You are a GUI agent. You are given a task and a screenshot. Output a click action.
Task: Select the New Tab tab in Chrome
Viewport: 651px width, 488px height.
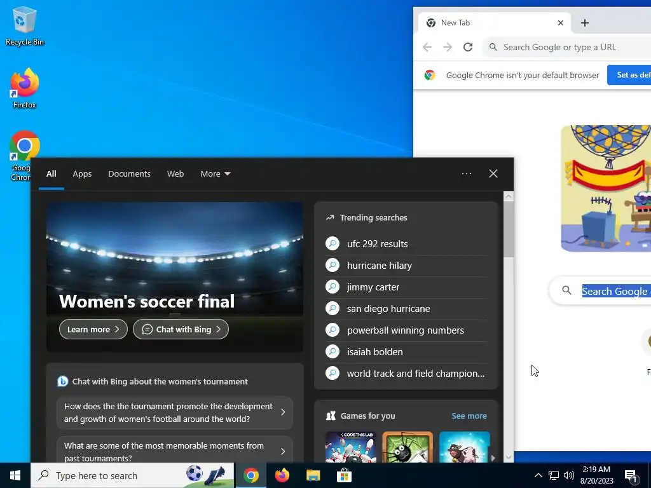click(x=494, y=23)
